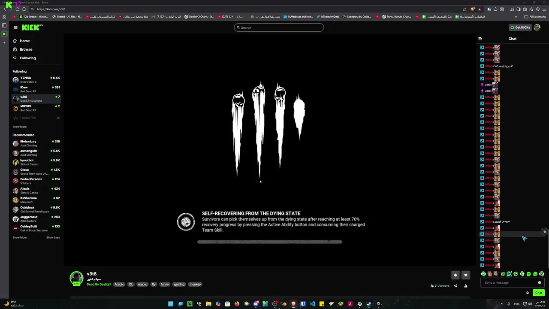
Task: Collapse Recommended list with Show Less
Action: (53, 237)
